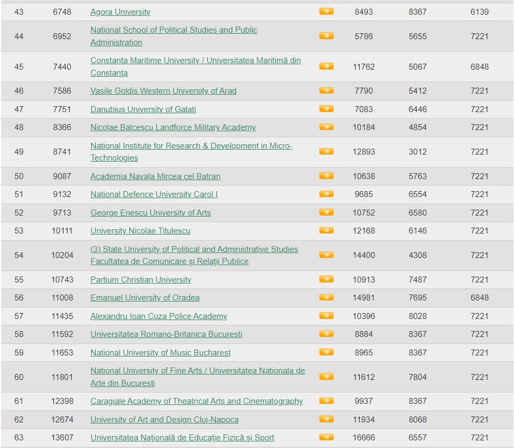This screenshot has height=448, width=514.
Task: Visit Vasile Goldis Western University of Arad
Action: [163, 91]
